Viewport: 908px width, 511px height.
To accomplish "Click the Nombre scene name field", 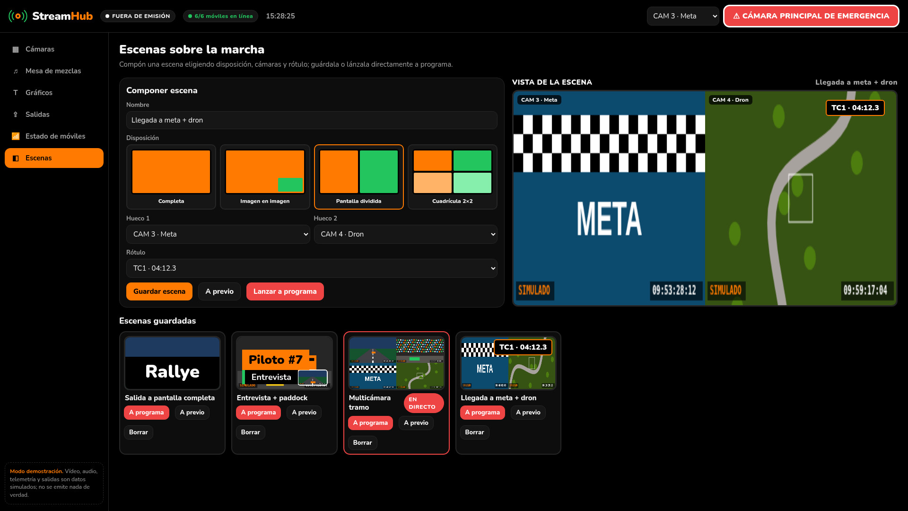I will tap(312, 120).
